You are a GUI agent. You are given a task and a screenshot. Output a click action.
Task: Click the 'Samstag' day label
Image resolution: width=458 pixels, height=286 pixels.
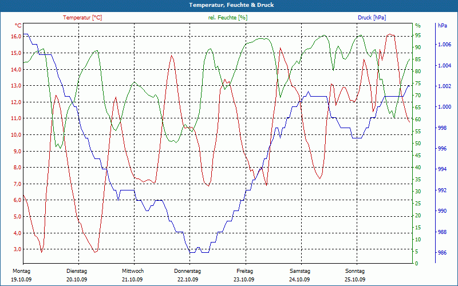[300, 271]
